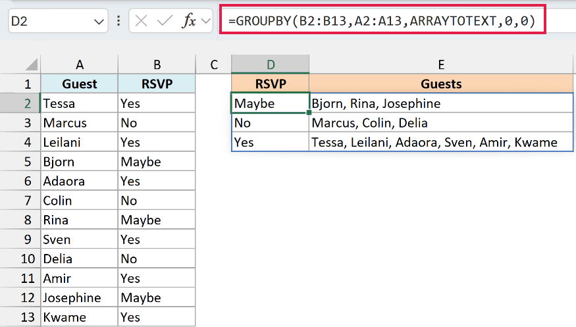Click the Maybe cell next to Rina
The image size is (576, 327).
[x=157, y=220]
